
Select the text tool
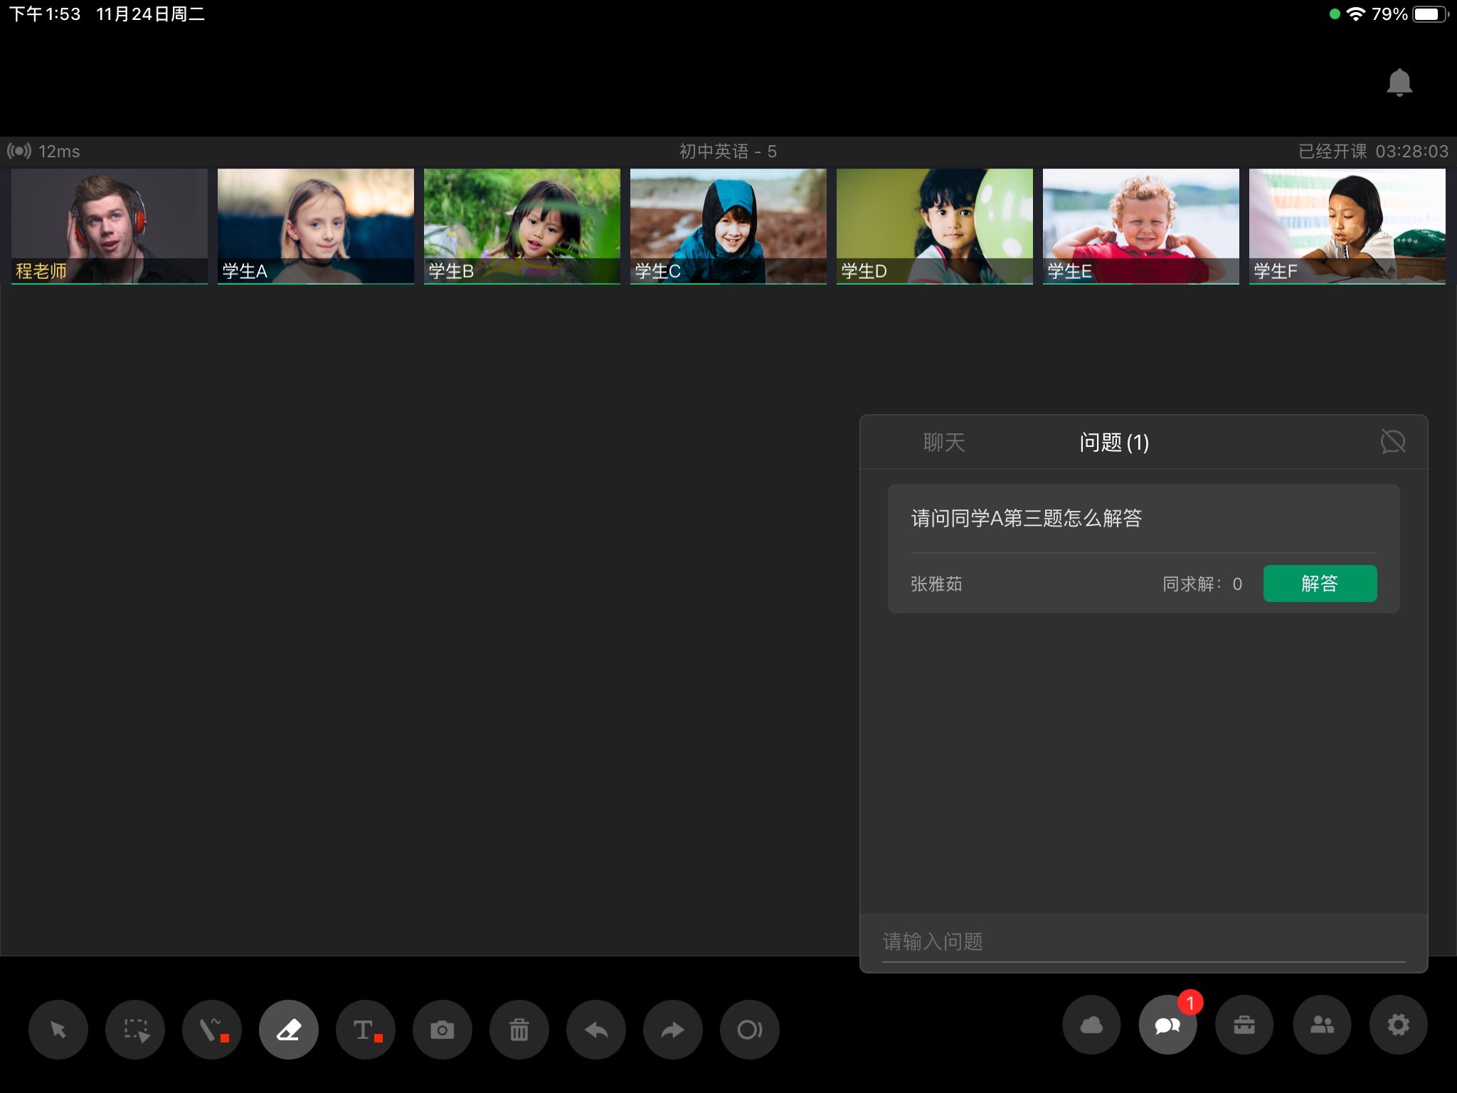click(x=366, y=1029)
